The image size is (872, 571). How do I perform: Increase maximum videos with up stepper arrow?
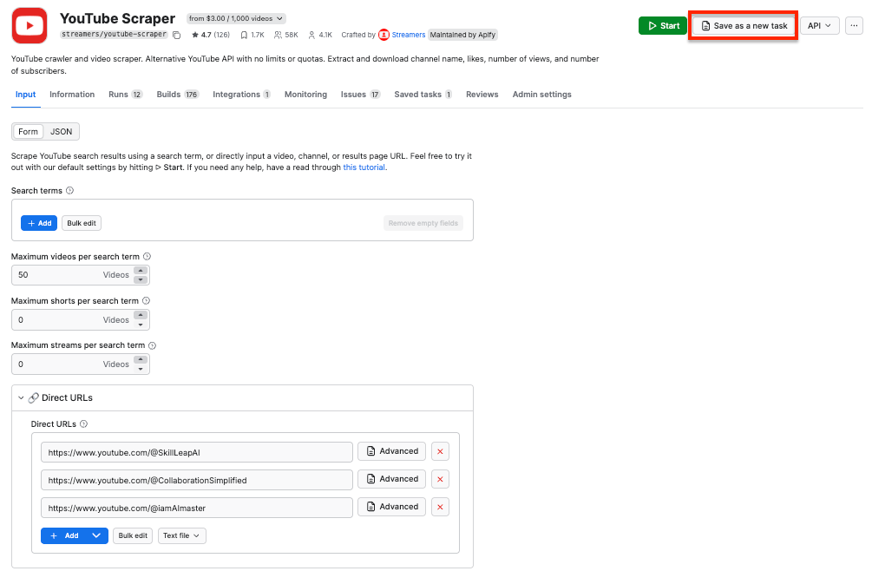[x=141, y=271]
